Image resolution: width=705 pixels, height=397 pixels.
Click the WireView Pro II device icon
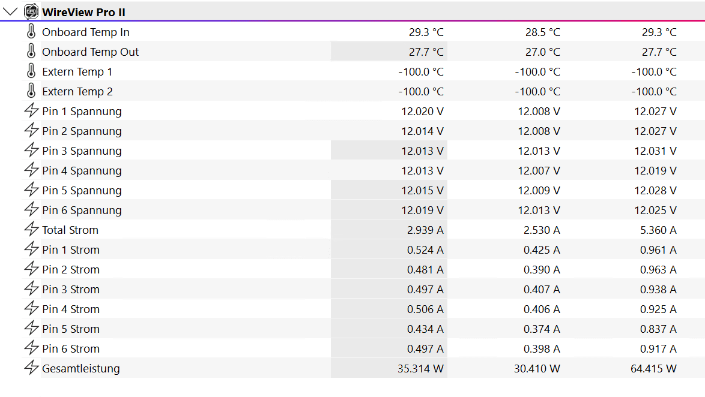coord(31,12)
